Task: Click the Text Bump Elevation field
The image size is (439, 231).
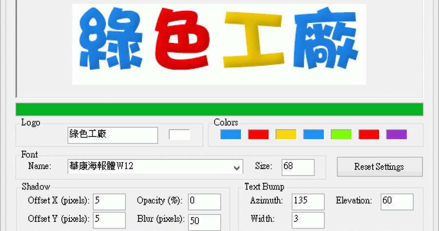Action: point(397,202)
